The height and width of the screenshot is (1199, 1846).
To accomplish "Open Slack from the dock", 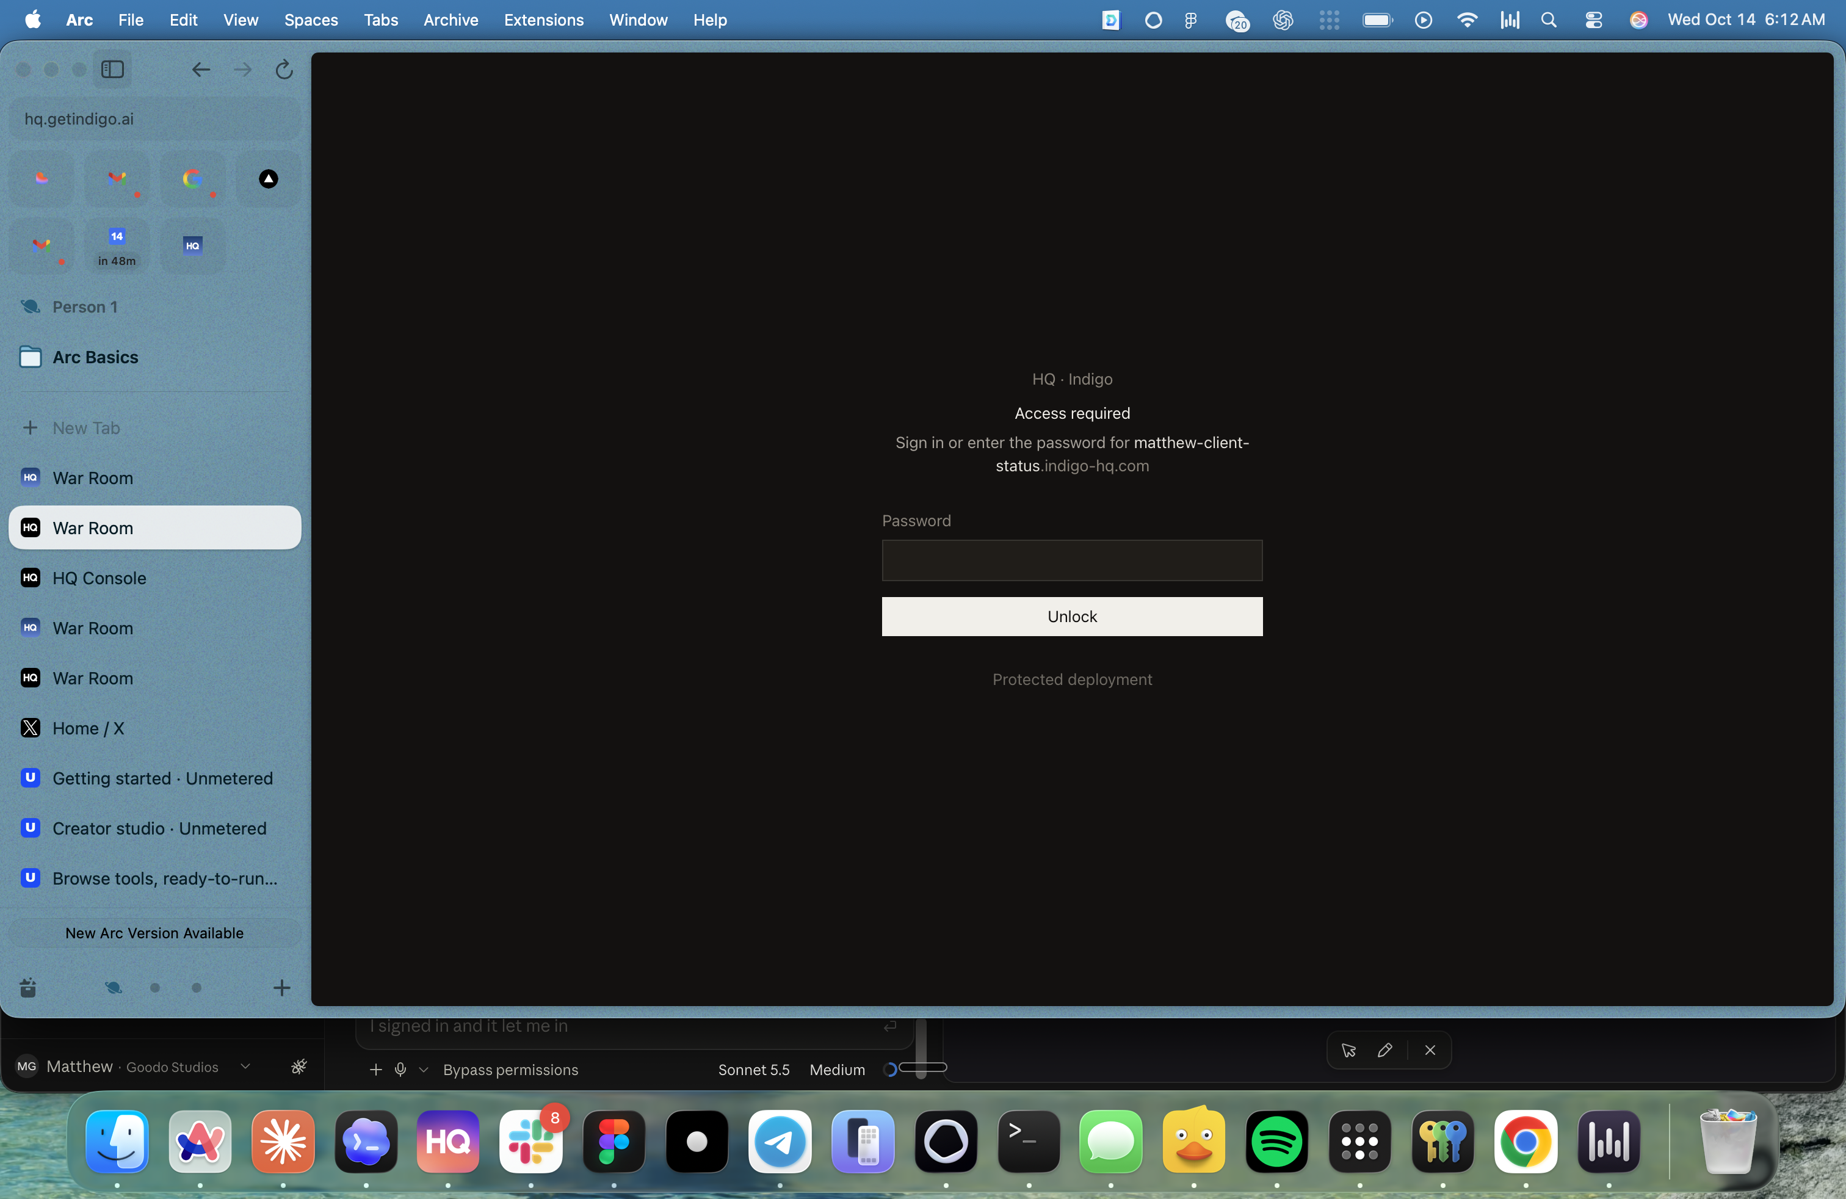I will point(530,1142).
